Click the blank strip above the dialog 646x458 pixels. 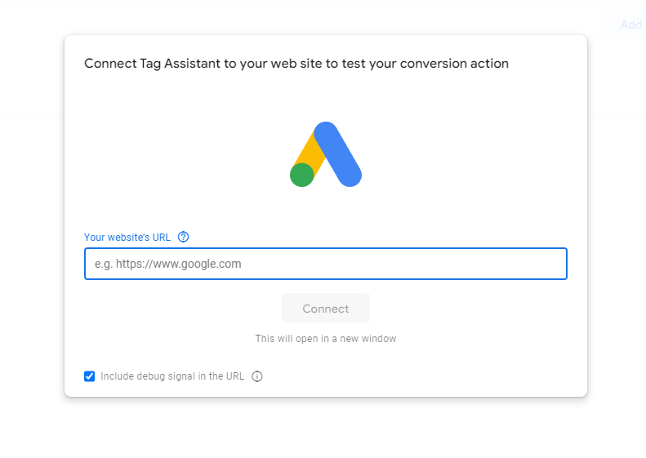[325, 16]
